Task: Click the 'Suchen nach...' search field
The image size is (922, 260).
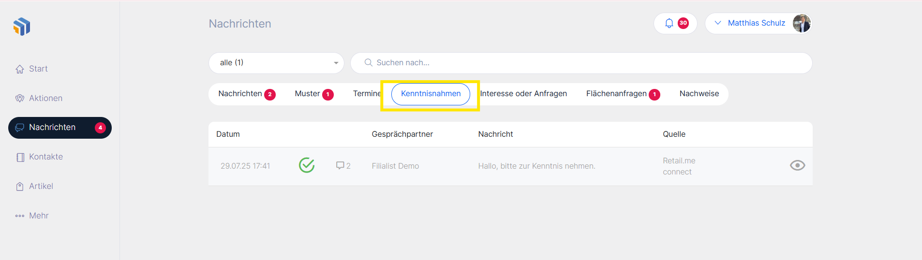Action: click(x=580, y=63)
